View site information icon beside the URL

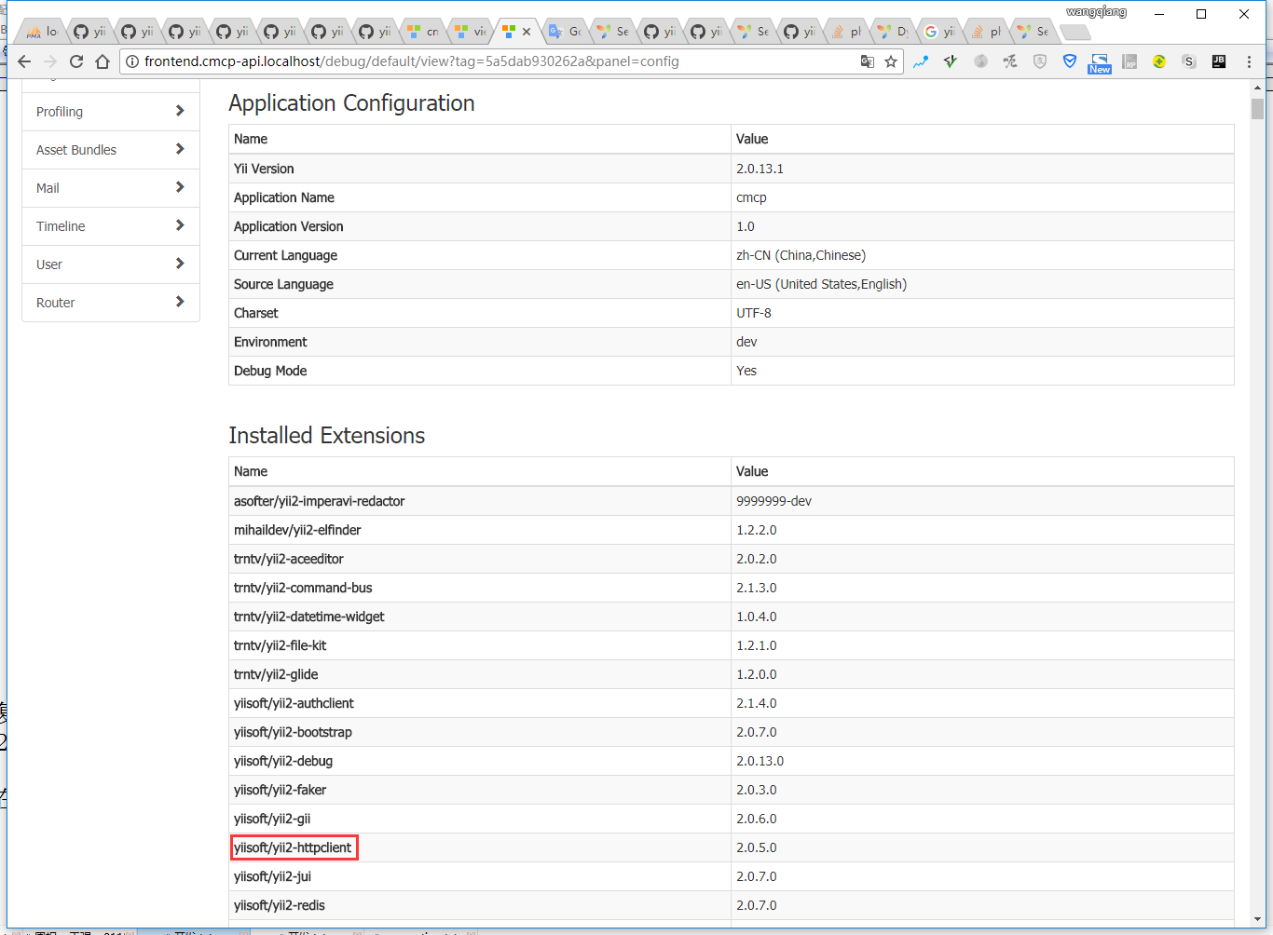point(132,61)
